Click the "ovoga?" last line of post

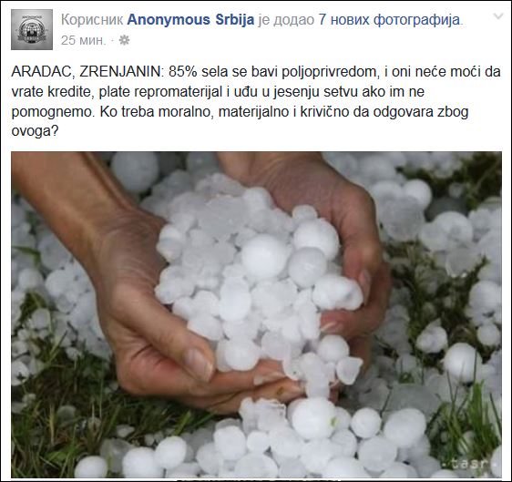(35, 131)
